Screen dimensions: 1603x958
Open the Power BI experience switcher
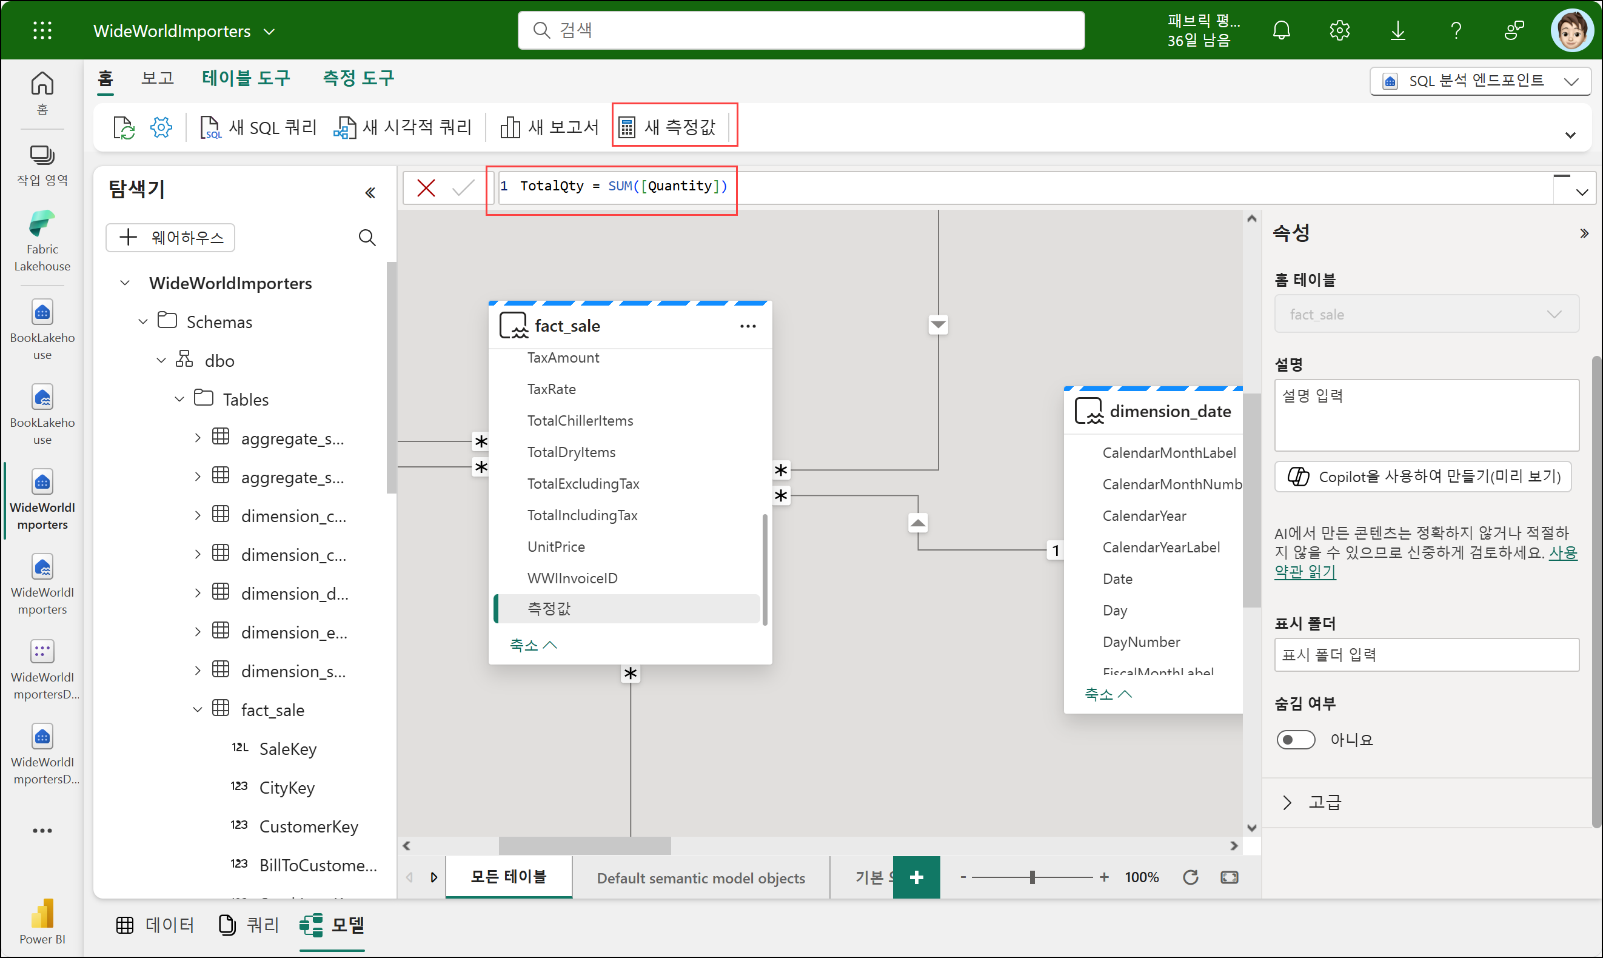42,922
